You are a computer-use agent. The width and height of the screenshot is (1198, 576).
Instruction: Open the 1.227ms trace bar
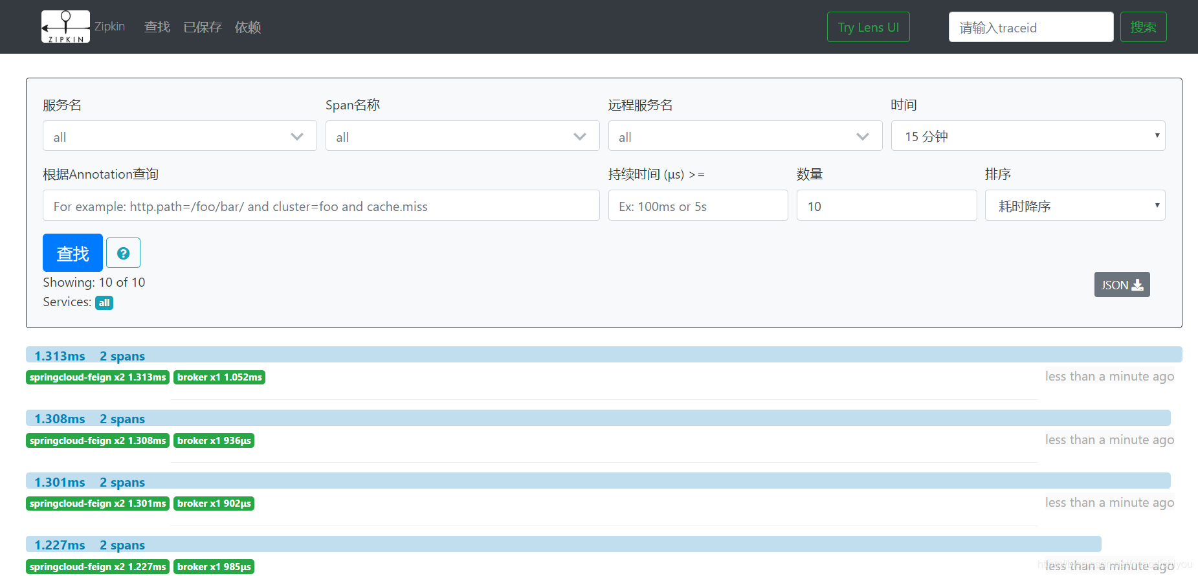coord(564,544)
